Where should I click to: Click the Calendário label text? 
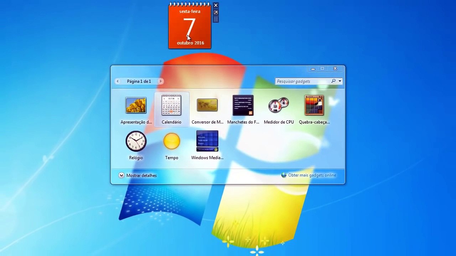[x=171, y=122]
